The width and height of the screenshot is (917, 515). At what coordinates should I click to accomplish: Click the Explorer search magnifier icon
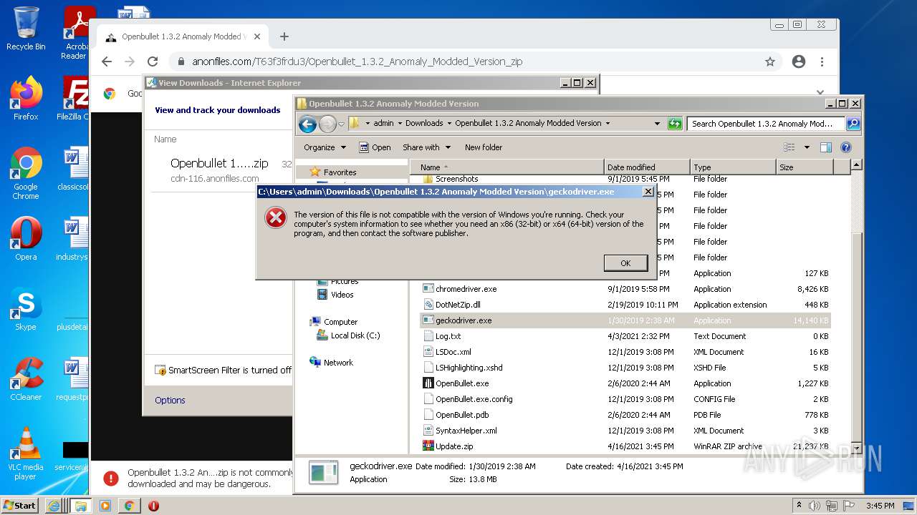tap(853, 124)
